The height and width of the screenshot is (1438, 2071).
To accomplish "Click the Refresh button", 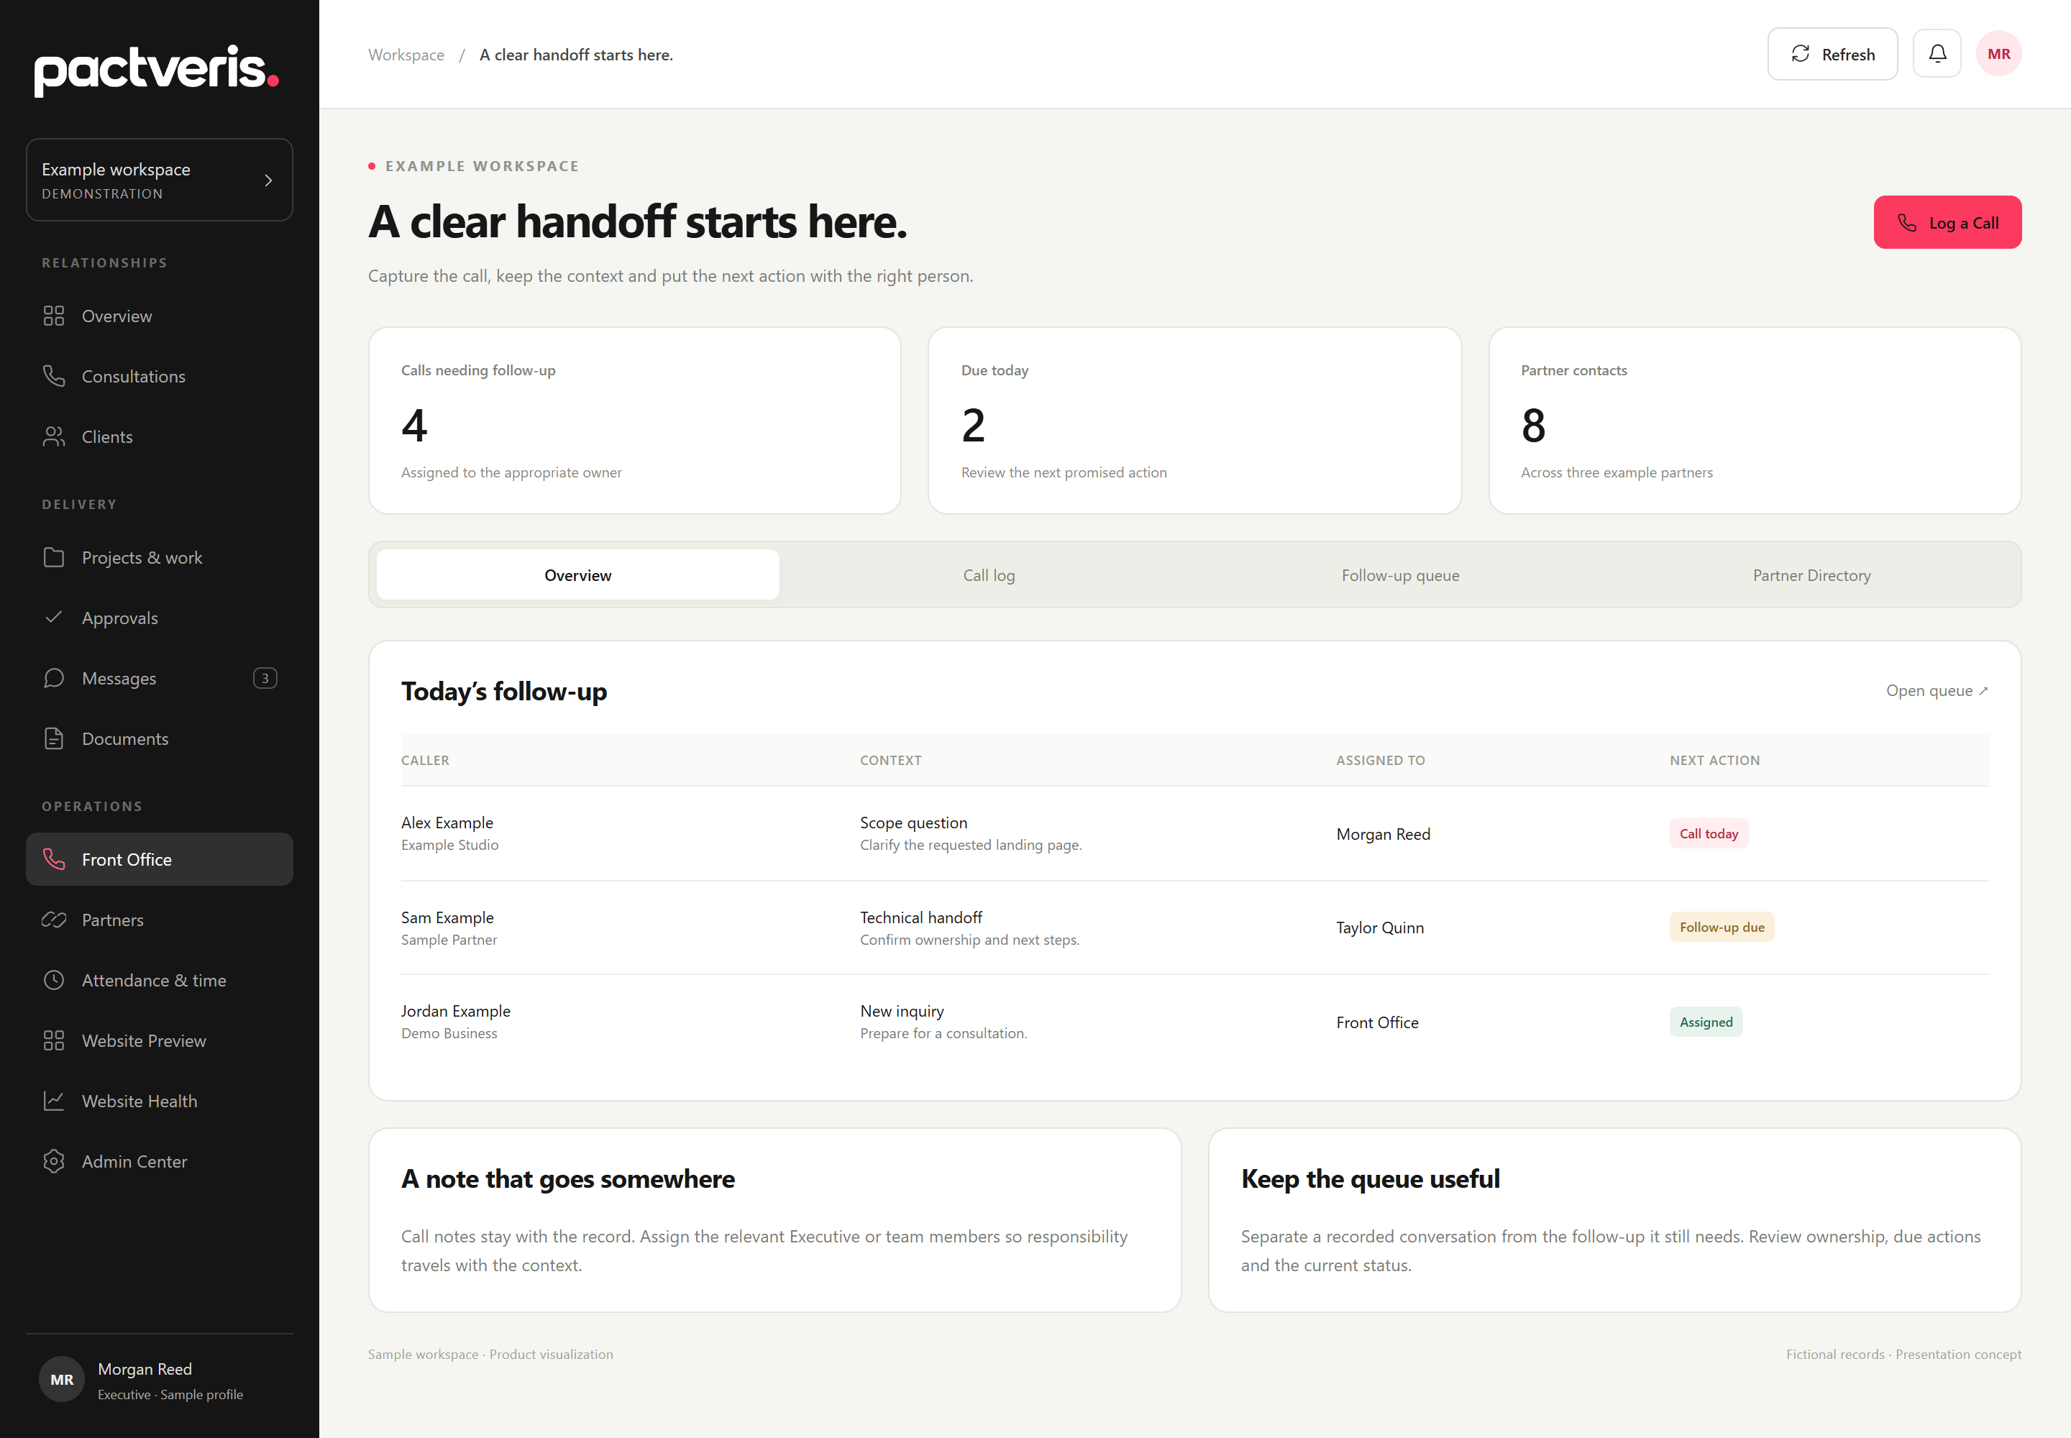I will click(x=1832, y=54).
